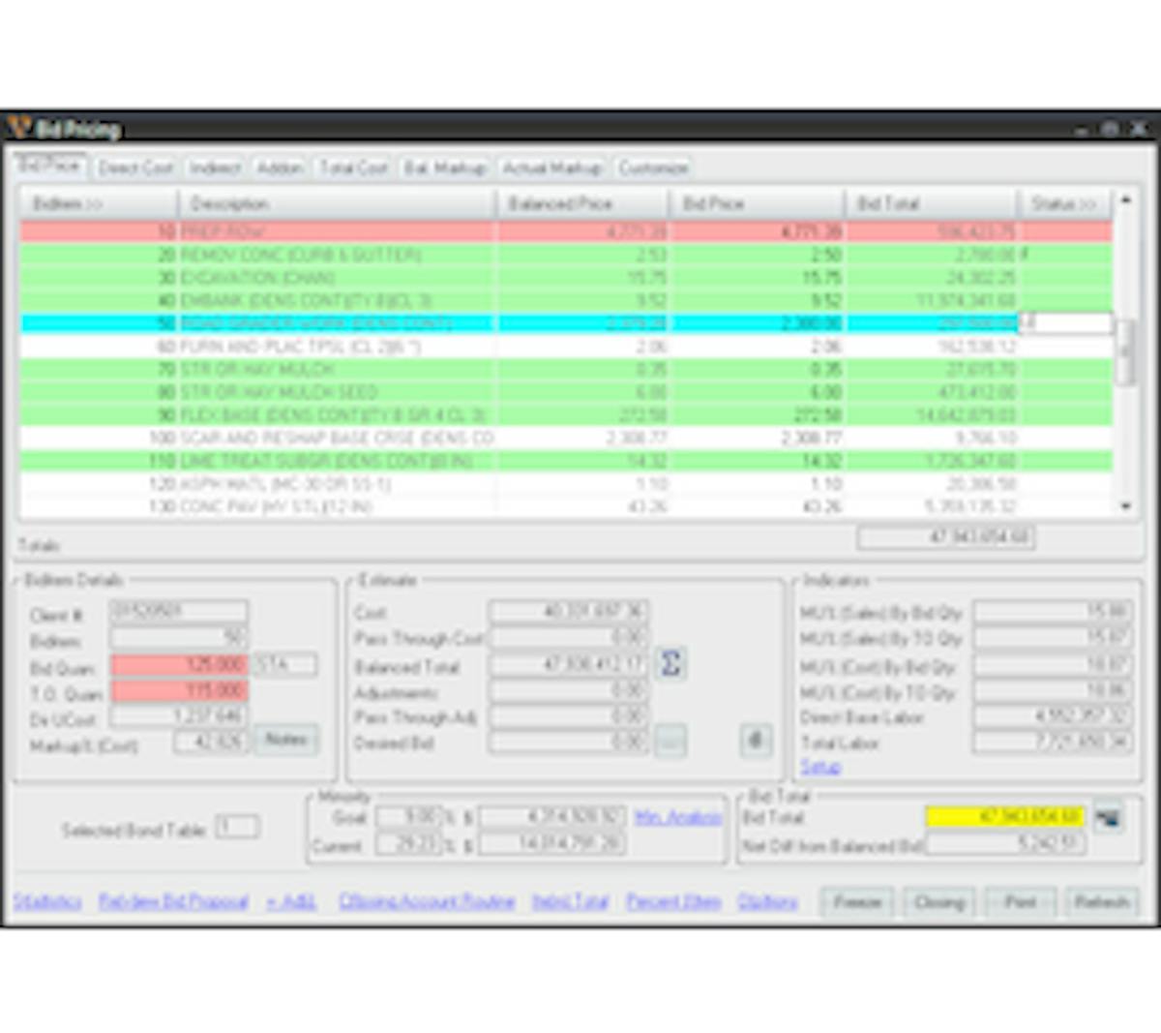The height and width of the screenshot is (1033, 1161).
Task: Click the small icon button right of Desired Bid ellipsis
Action: (x=756, y=741)
